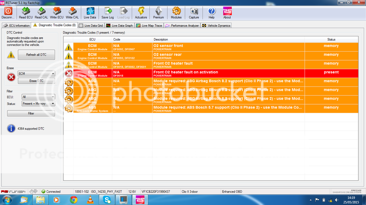
Task: Click the blue info icon beside supported DTC
Action: [11, 128]
